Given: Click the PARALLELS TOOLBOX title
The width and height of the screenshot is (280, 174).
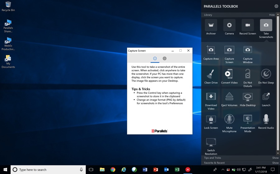Looking at the screenshot, I should (x=221, y=7).
